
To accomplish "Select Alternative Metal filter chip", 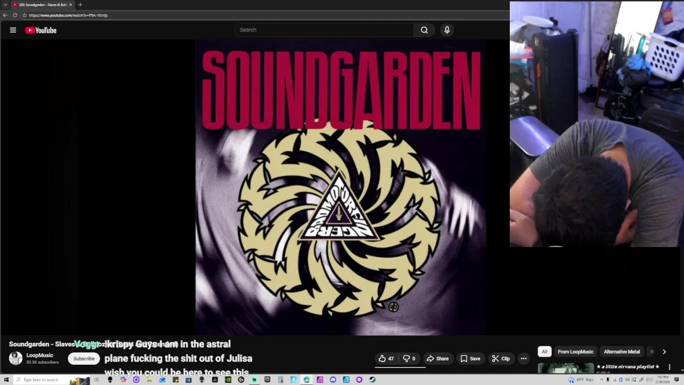I will 621,352.
